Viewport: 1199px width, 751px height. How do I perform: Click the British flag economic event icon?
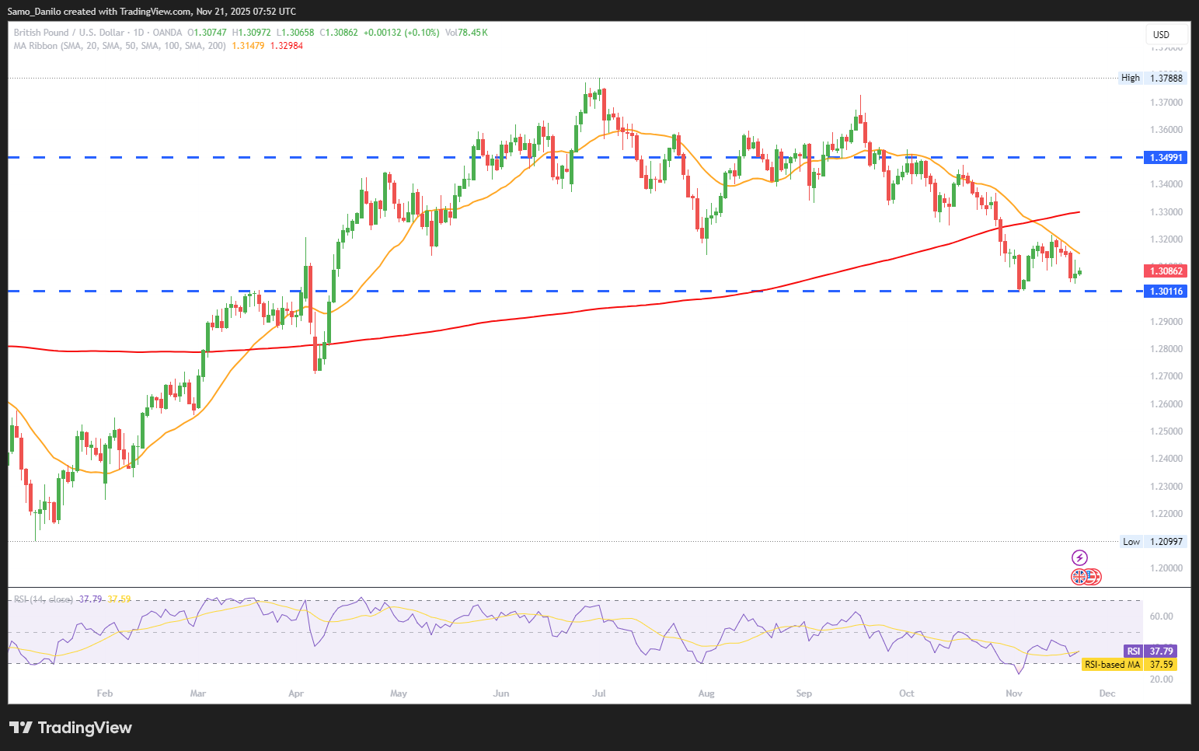[x=1079, y=577]
